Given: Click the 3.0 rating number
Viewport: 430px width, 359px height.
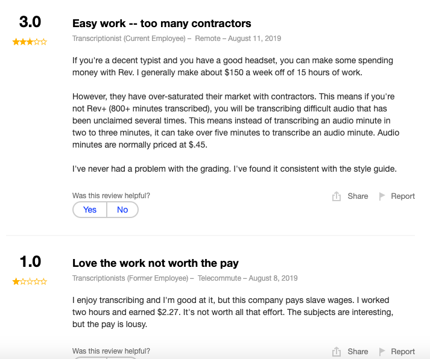Looking at the screenshot, I should click(x=30, y=22).
